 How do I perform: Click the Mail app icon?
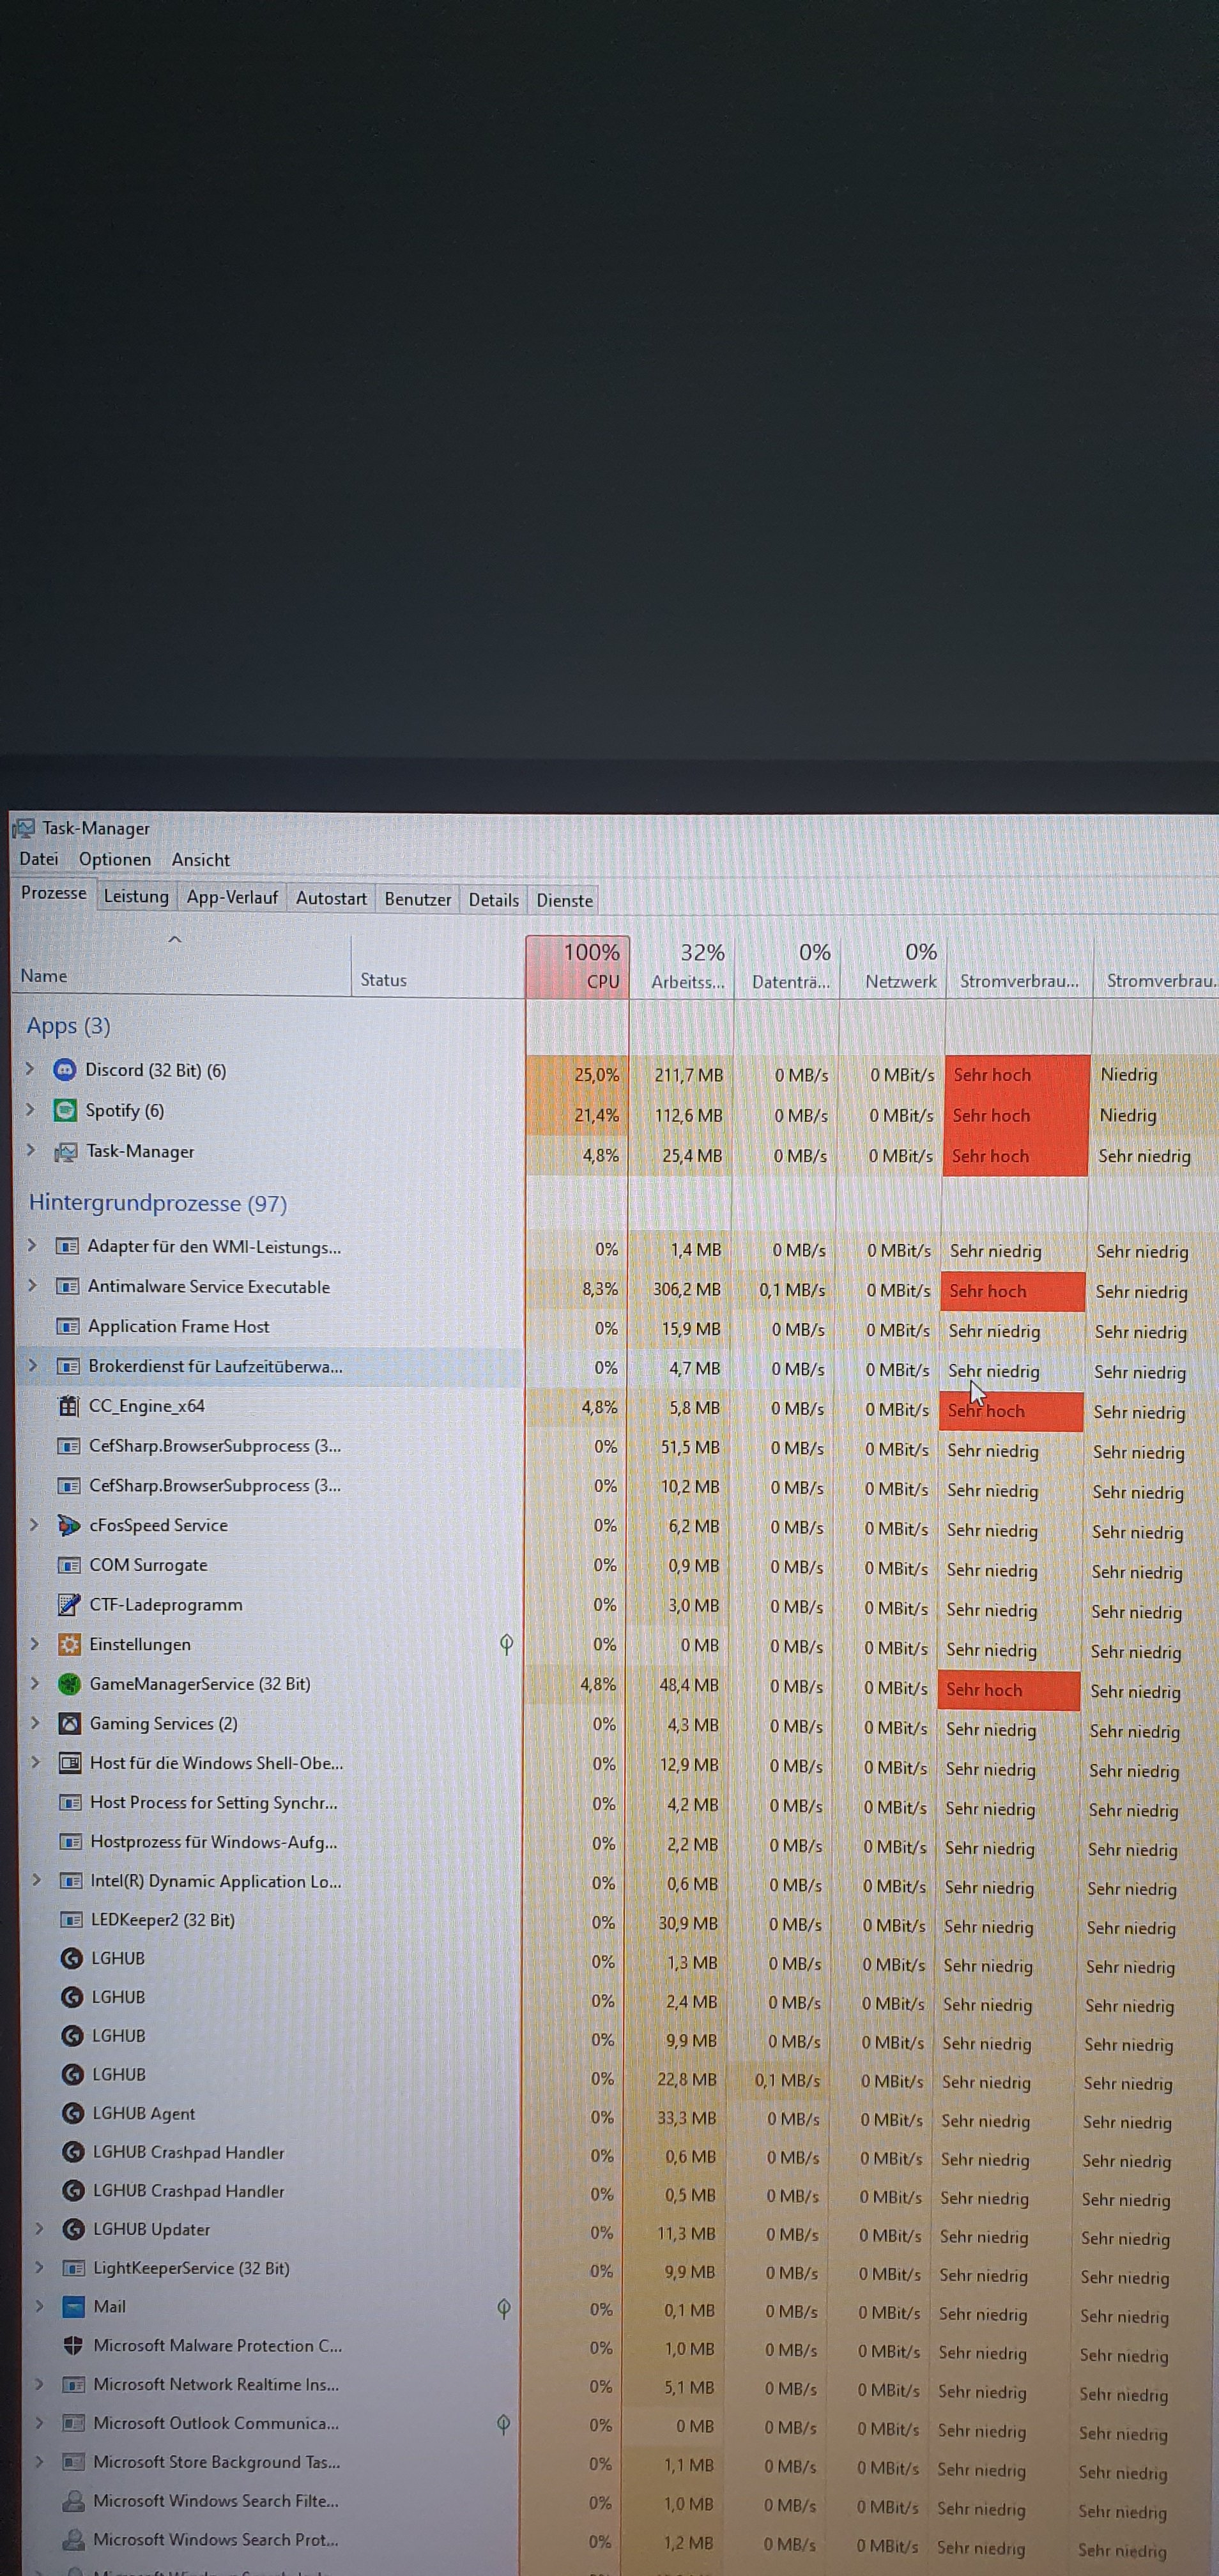click(x=73, y=2307)
